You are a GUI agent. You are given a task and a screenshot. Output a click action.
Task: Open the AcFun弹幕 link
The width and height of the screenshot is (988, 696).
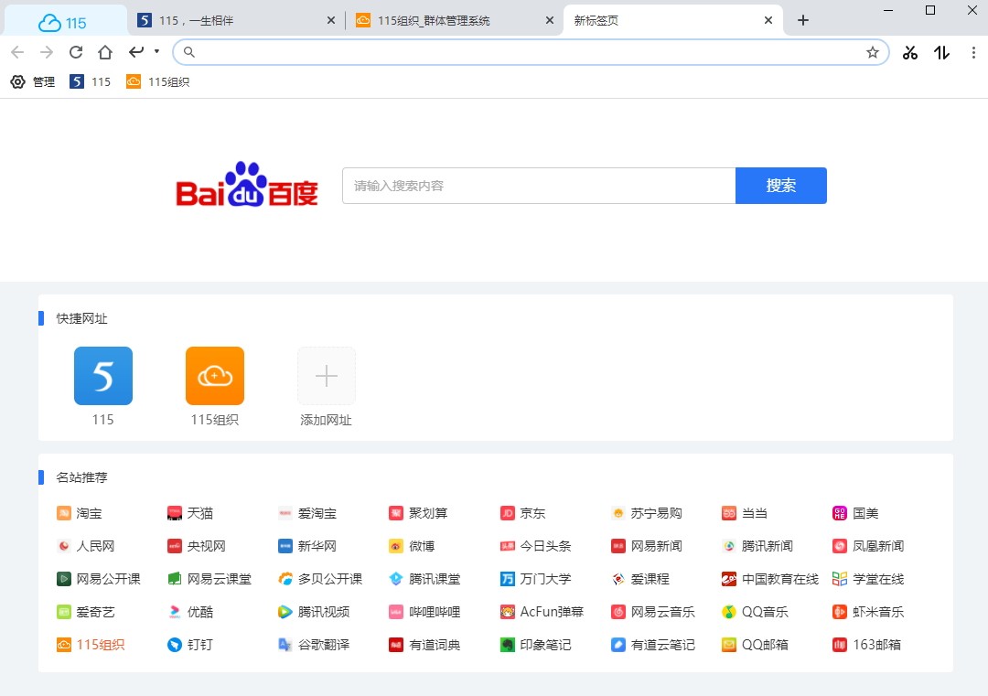[542, 612]
